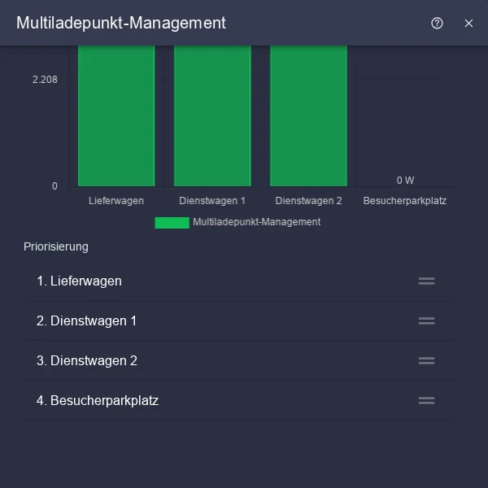Click the Priorisierung section heading
The width and height of the screenshot is (488, 488).
[x=56, y=246]
